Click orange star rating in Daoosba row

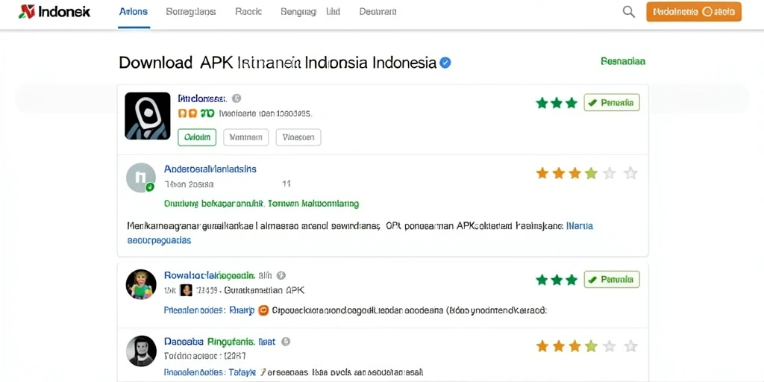click(x=586, y=346)
